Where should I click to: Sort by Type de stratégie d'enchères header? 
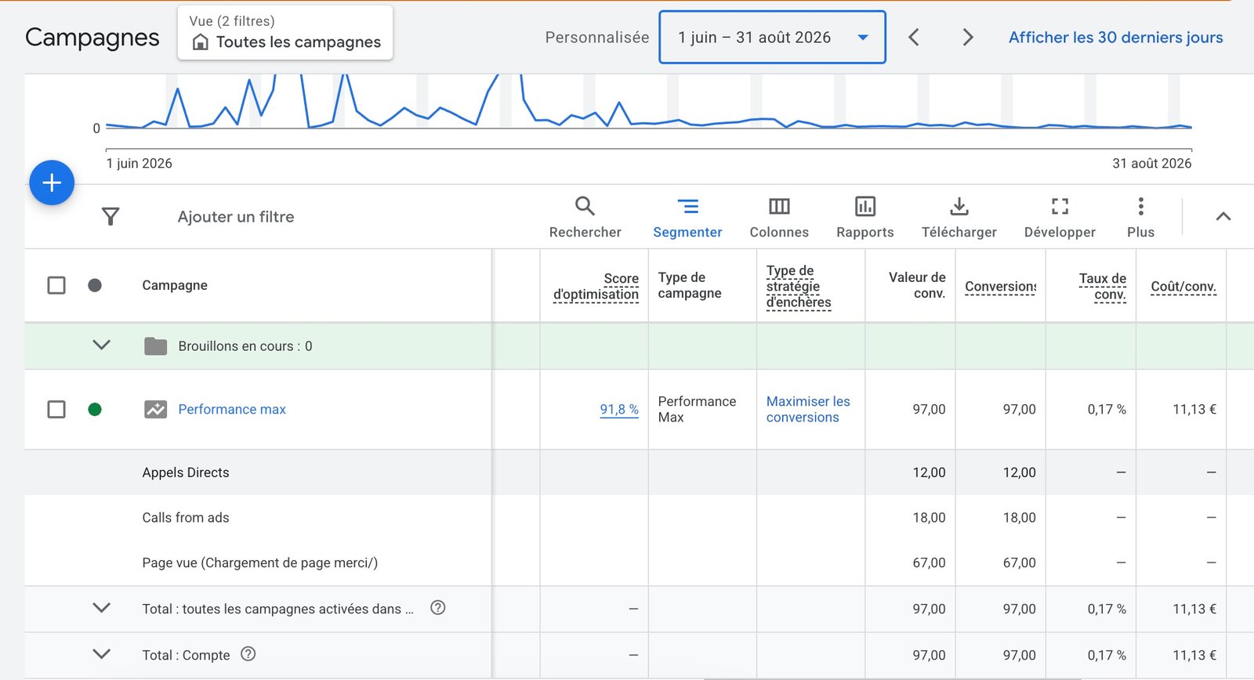799,287
